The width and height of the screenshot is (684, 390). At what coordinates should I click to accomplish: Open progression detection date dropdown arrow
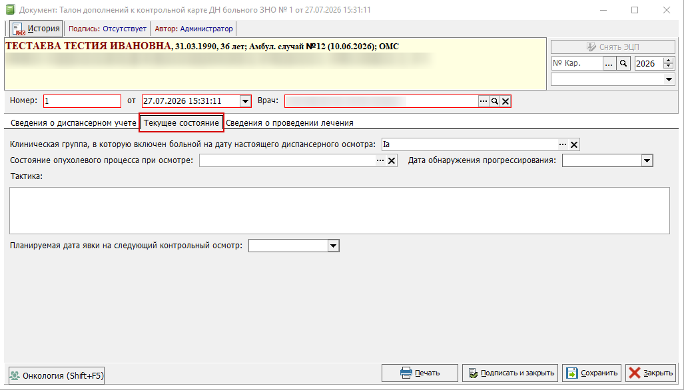647,160
